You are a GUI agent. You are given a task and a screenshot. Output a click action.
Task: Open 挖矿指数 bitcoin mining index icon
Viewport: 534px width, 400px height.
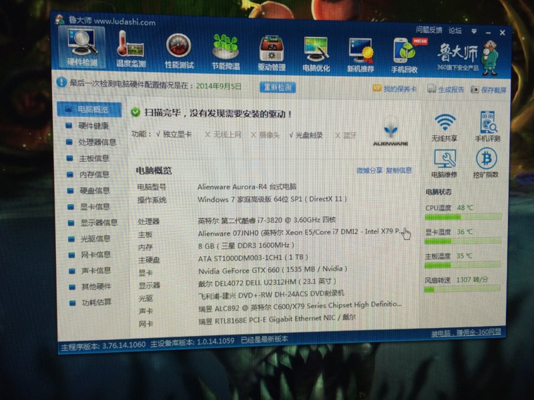point(486,163)
